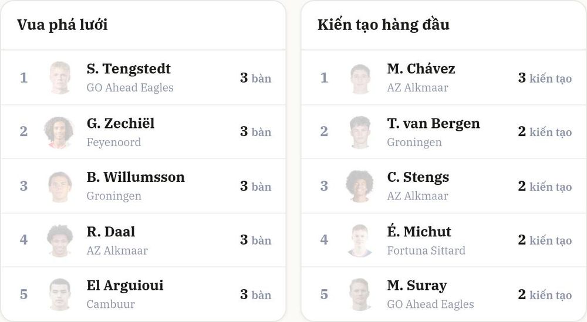Open G. Zechiël's avatar image

[x=60, y=131]
